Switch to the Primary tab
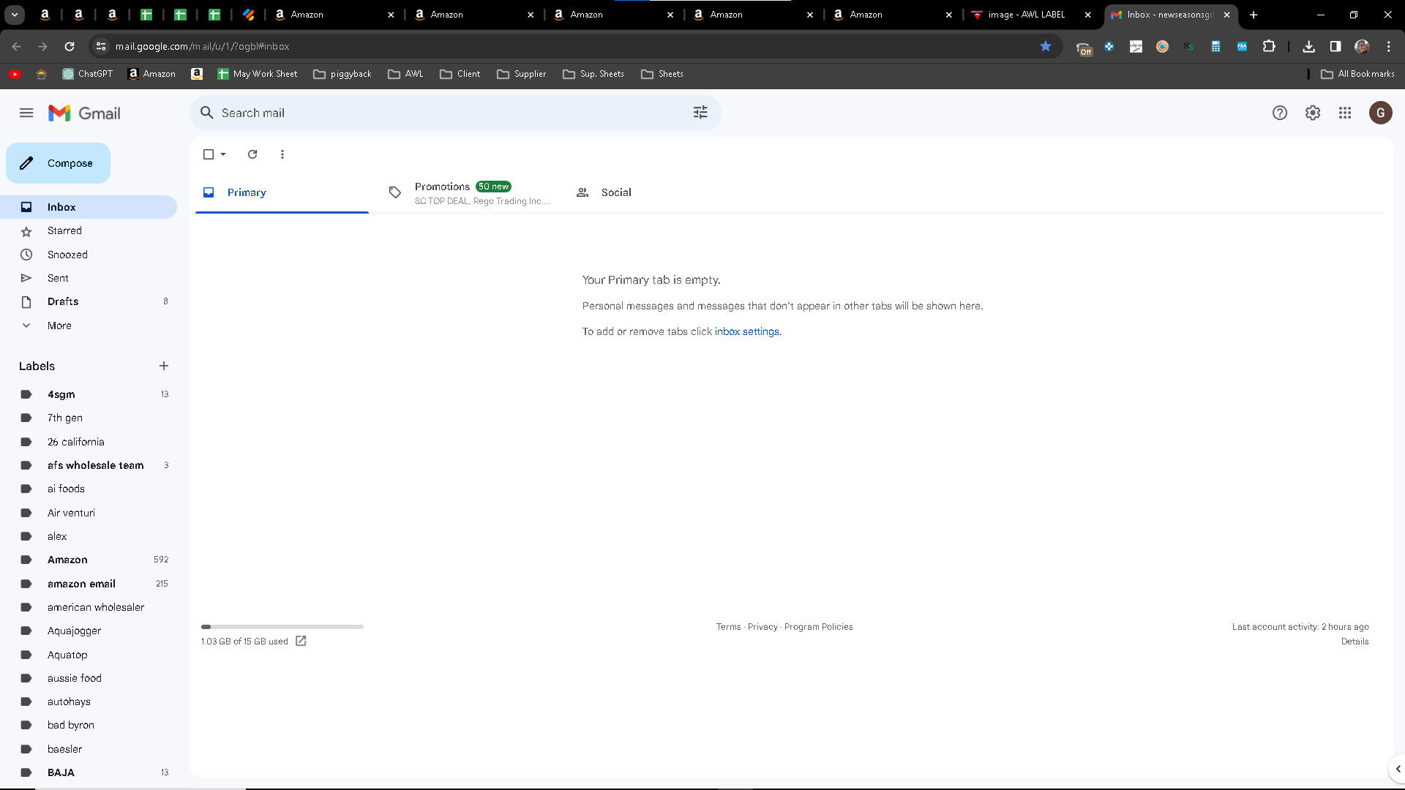The image size is (1405, 790). (282, 192)
